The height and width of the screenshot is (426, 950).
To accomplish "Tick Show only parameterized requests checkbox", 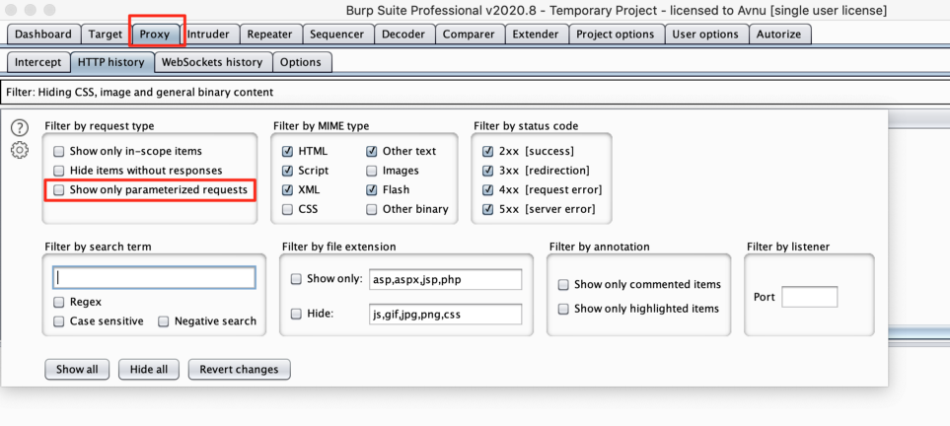I will (59, 190).
